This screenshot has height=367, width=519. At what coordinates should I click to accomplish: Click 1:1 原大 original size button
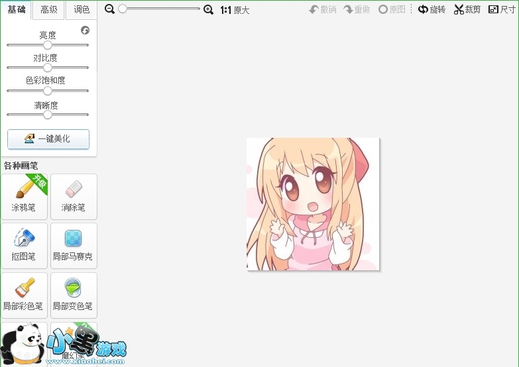click(235, 10)
